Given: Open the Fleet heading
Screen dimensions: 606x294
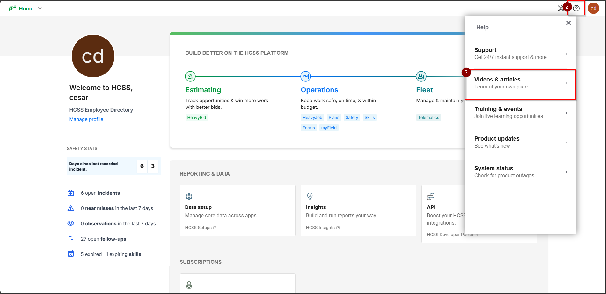Looking at the screenshot, I should [x=425, y=90].
